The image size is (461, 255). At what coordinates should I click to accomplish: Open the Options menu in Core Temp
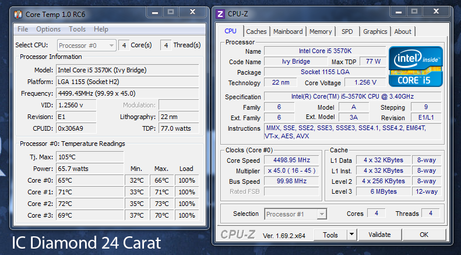click(48, 29)
